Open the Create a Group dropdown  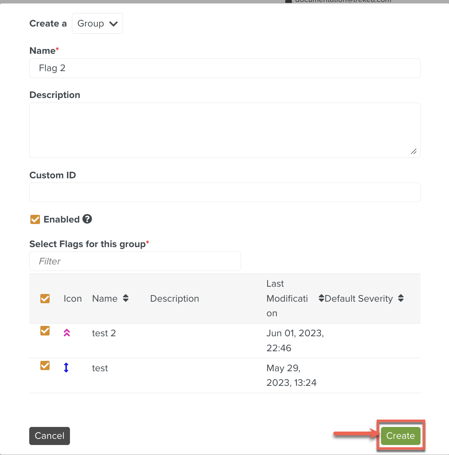(x=97, y=23)
